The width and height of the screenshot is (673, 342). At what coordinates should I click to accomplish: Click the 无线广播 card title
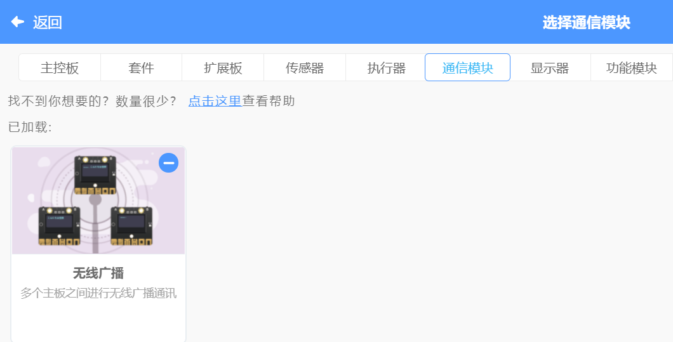(98, 273)
